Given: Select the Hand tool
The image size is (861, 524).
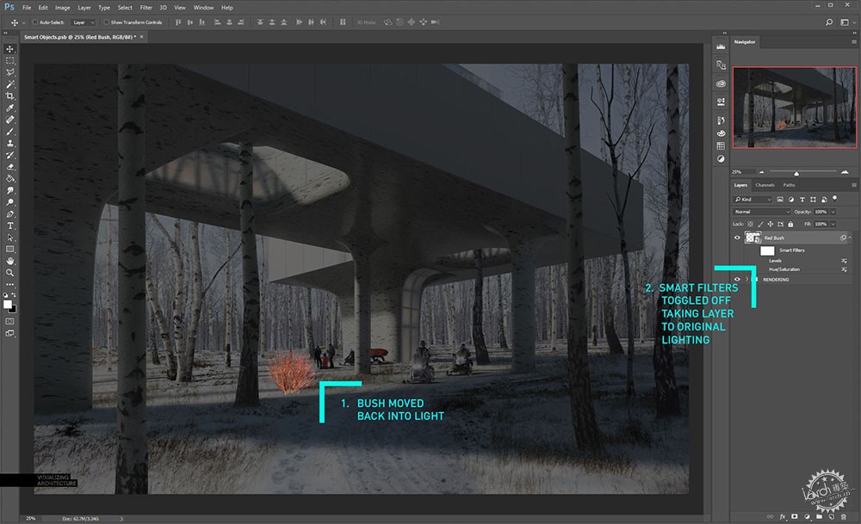Looking at the screenshot, I should click(9, 262).
